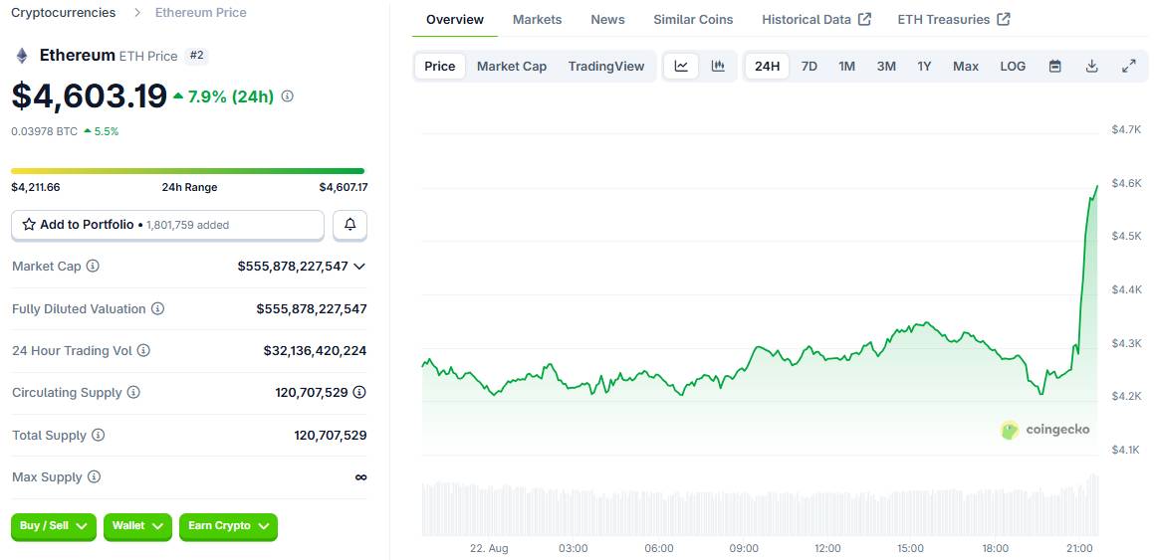1154x560 pixels.
Task: Switch to the Markets tab
Action: 538,20
